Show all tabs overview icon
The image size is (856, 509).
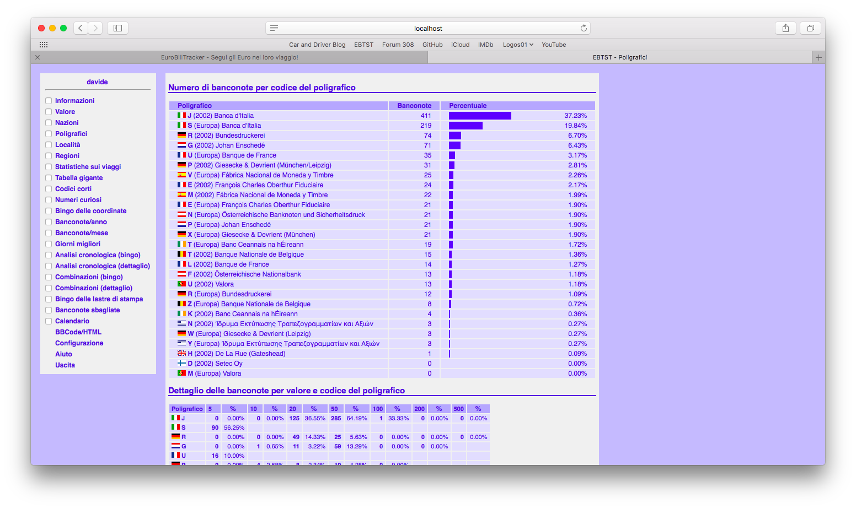pos(810,28)
